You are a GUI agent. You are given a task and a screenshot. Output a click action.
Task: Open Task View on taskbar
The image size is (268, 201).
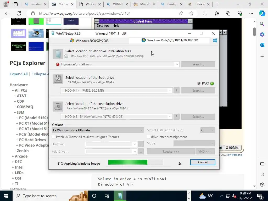point(107,196)
